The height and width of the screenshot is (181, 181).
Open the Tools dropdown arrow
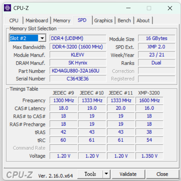pyautogui.click(x=106, y=174)
